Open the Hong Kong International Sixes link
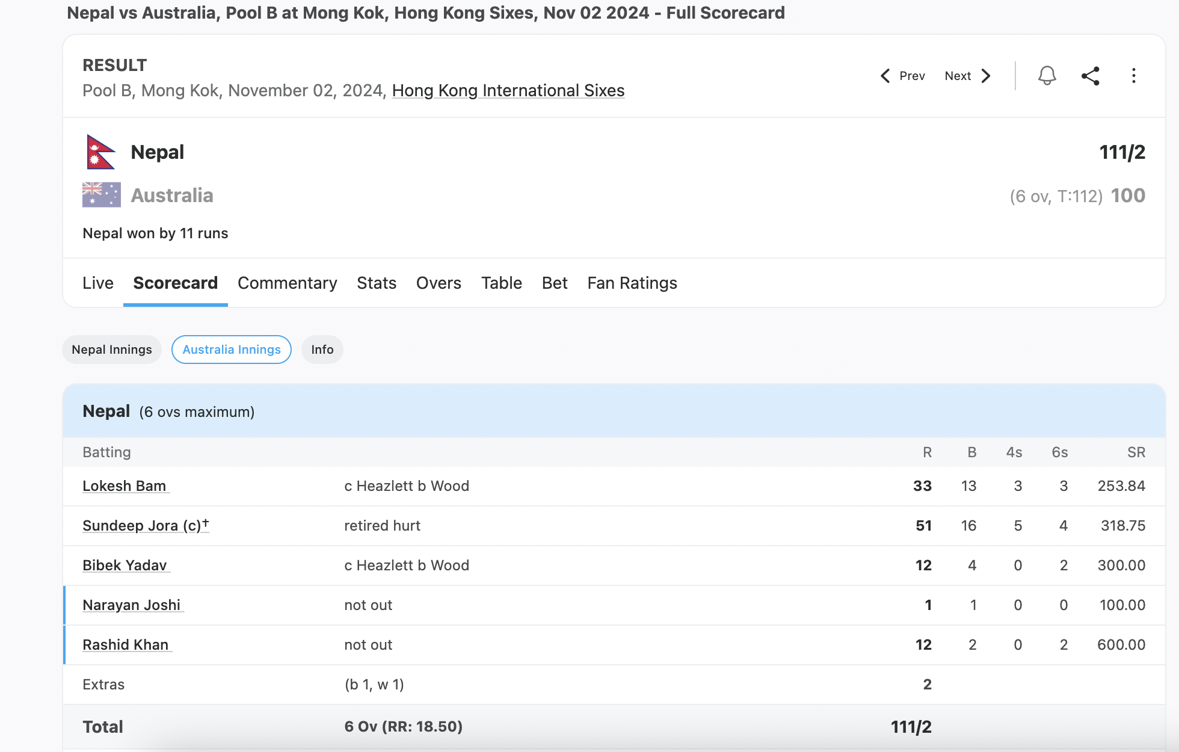 (508, 90)
